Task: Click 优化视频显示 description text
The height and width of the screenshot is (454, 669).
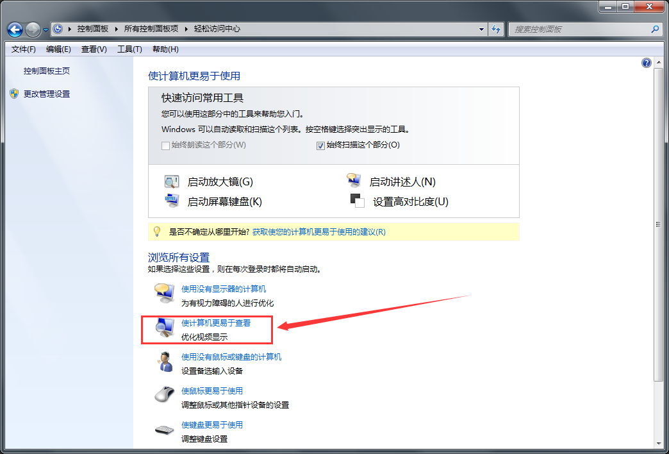Action: pos(204,337)
